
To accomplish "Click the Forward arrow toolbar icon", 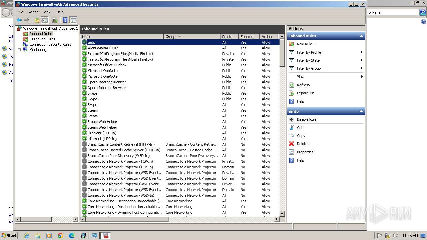I will (x=27, y=20).
